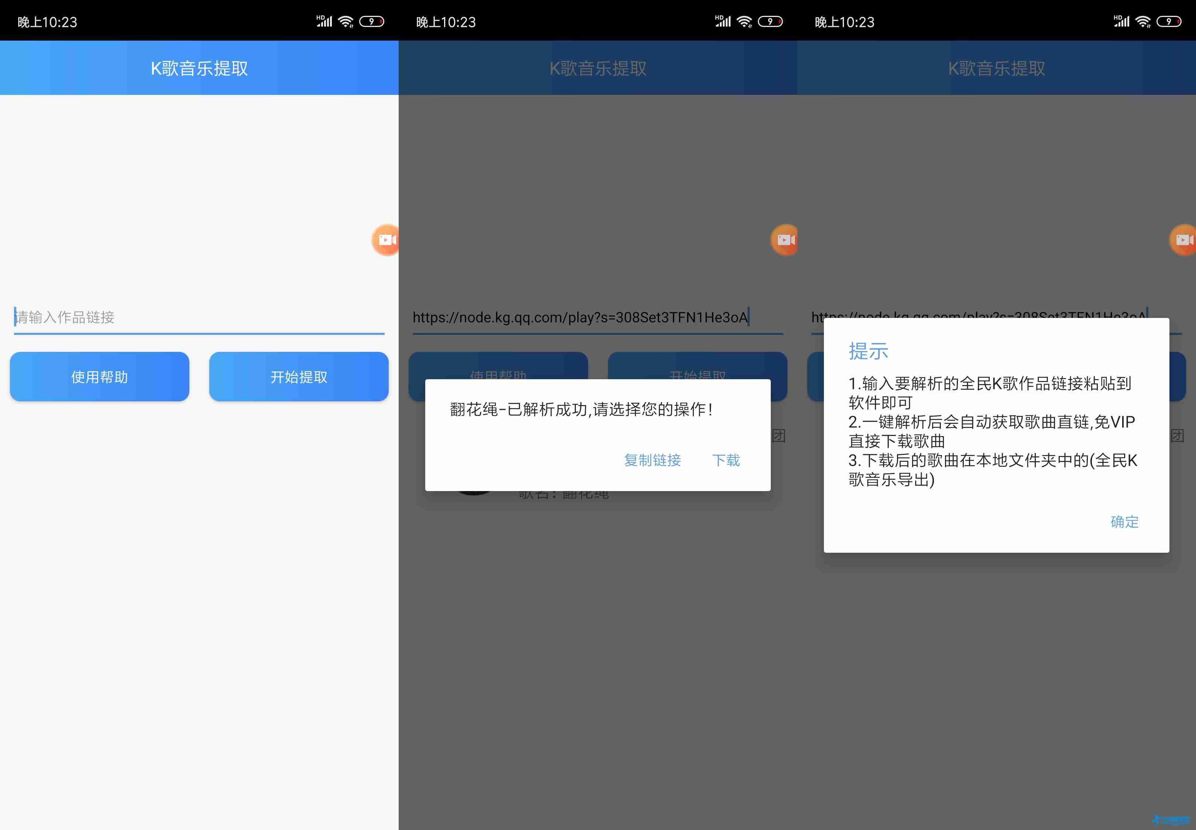Screen dimensions: 1196x830
Task: Click help line 2.一键解析后会自动获取歌曲直链
Action: (992, 431)
